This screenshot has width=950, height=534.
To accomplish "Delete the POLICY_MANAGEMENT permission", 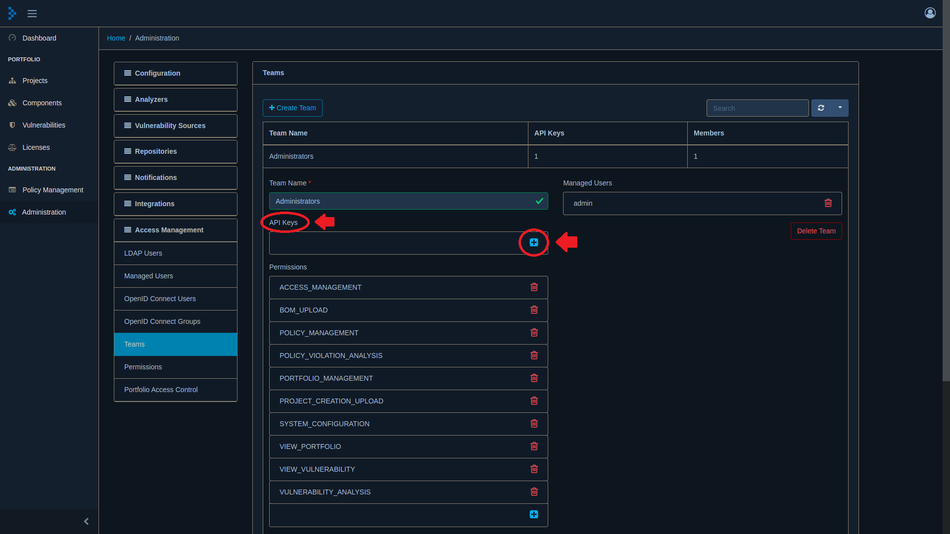I will point(534,332).
